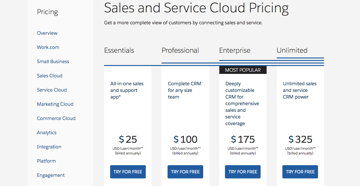Open the Platform sidebar link
The height and width of the screenshot is (186, 360).
point(46,161)
